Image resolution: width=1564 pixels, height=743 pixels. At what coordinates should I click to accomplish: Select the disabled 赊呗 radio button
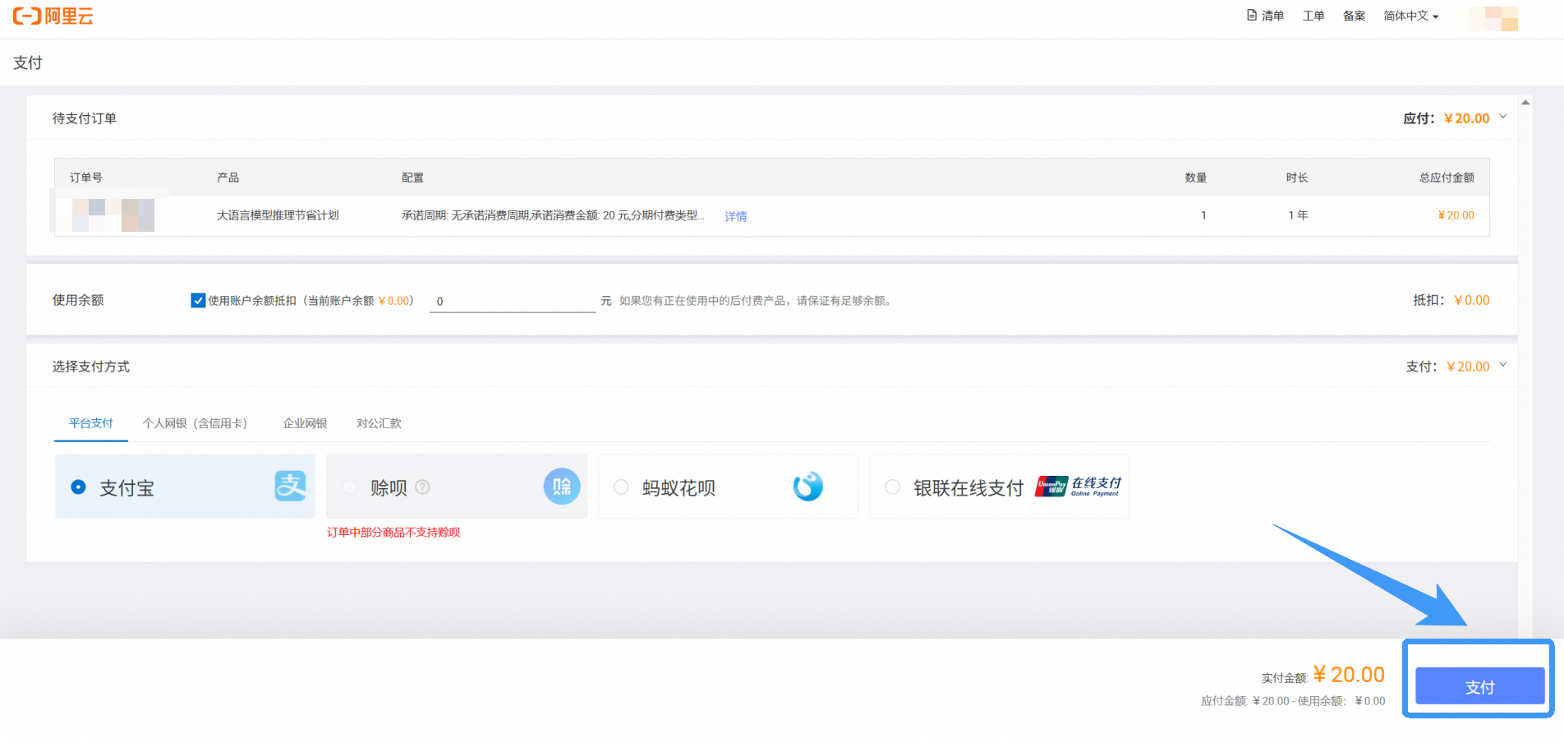[350, 487]
